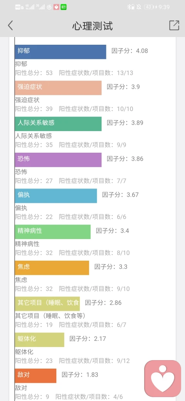185x401 pixels.
Task: Select the green 人际关系敏感 bar
Action: (x=58, y=124)
